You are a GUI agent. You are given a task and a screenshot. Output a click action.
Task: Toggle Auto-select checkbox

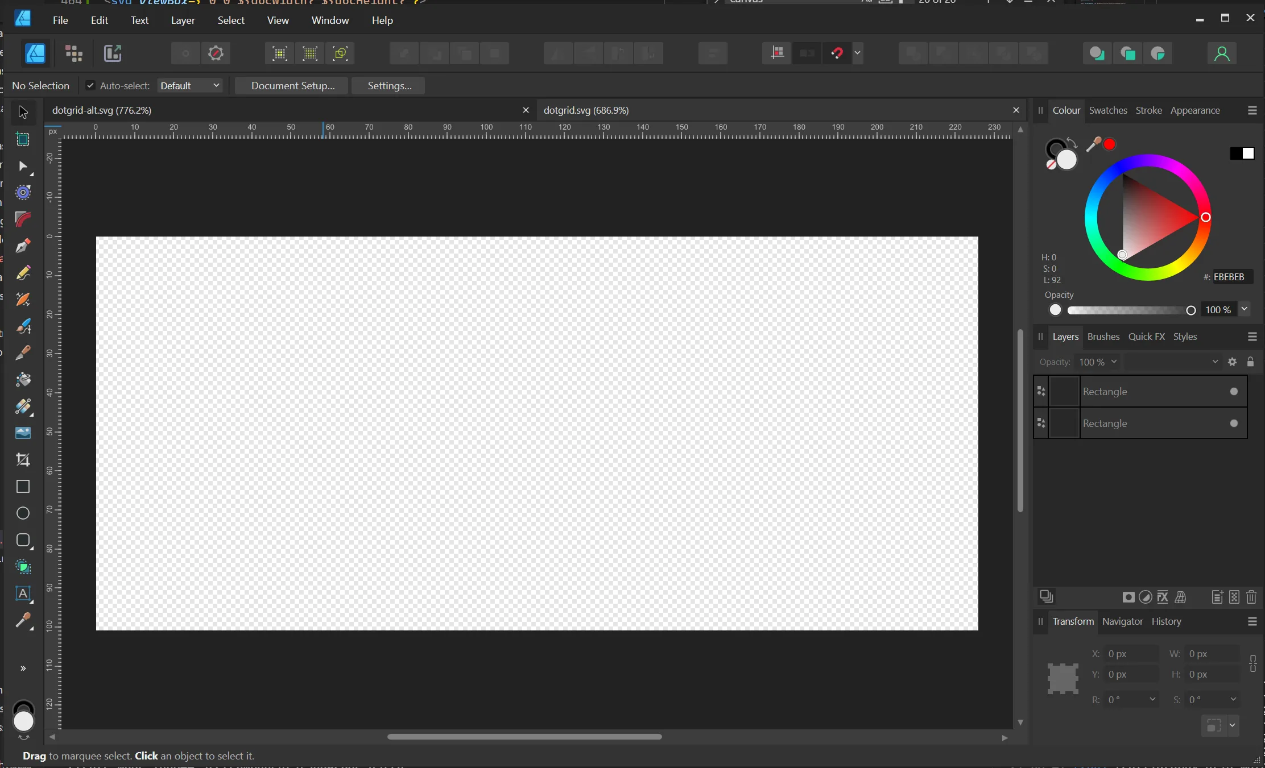coord(89,85)
